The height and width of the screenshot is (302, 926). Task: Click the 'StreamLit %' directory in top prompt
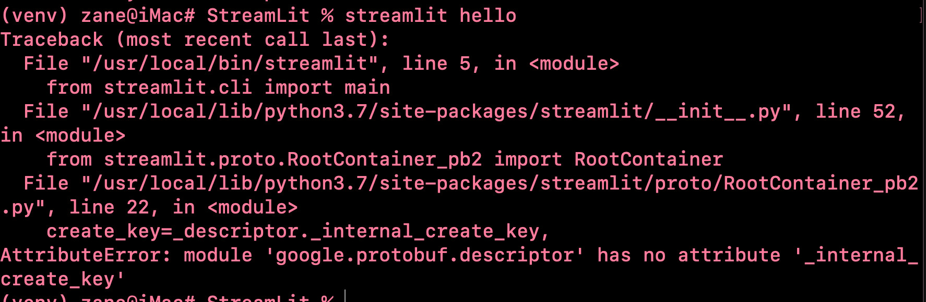coord(270,16)
